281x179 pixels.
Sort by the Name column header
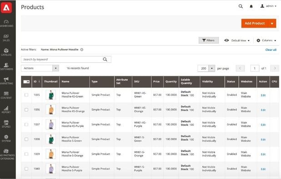click(75, 81)
